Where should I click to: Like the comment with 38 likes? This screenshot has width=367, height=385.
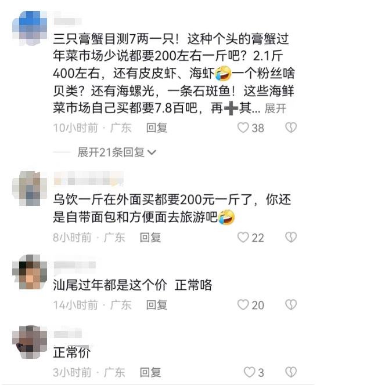tap(243, 128)
